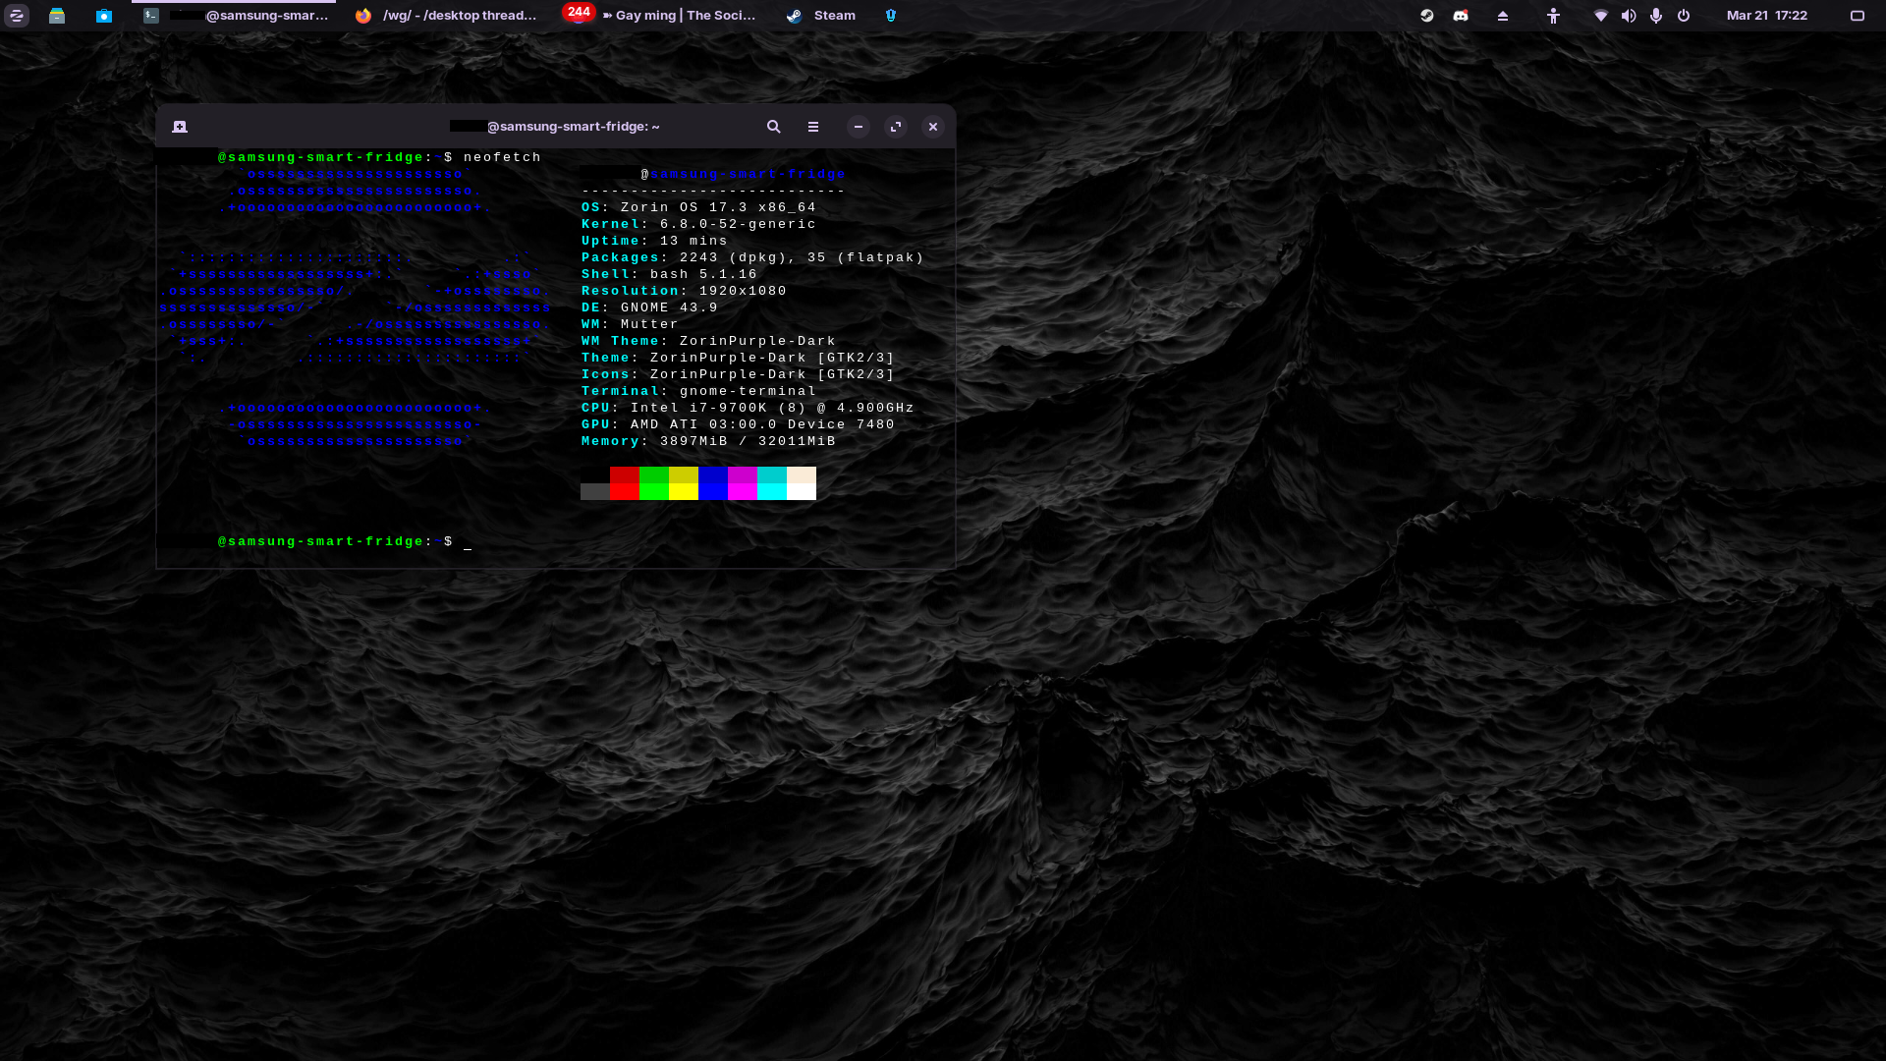This screenshot has width=1886, height=1061.
Task: Click the yellow swatch in neofetch palette
Action: click(x=684, y=483)
